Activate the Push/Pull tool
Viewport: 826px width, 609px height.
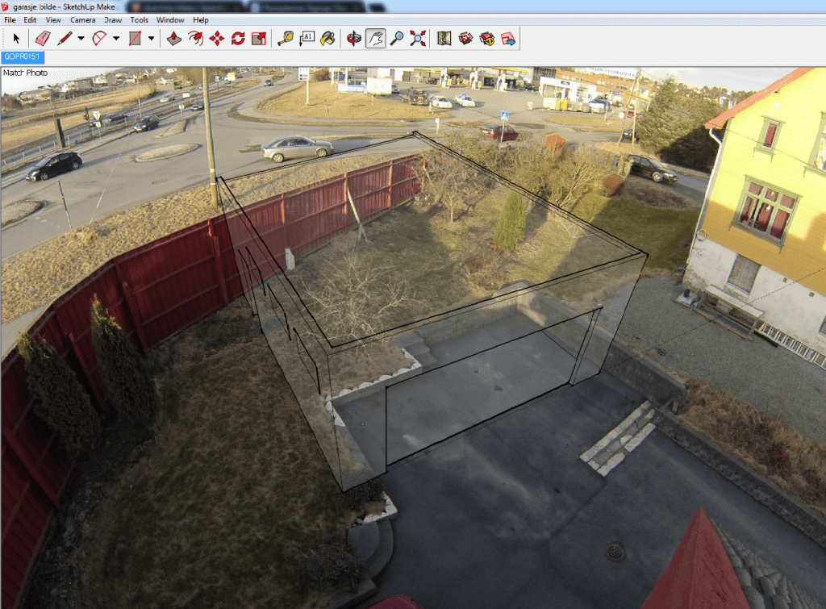(x=174, y=38)
